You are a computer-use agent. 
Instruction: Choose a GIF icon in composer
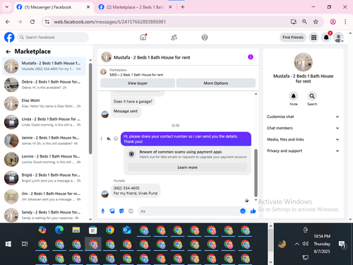point(131,211)
